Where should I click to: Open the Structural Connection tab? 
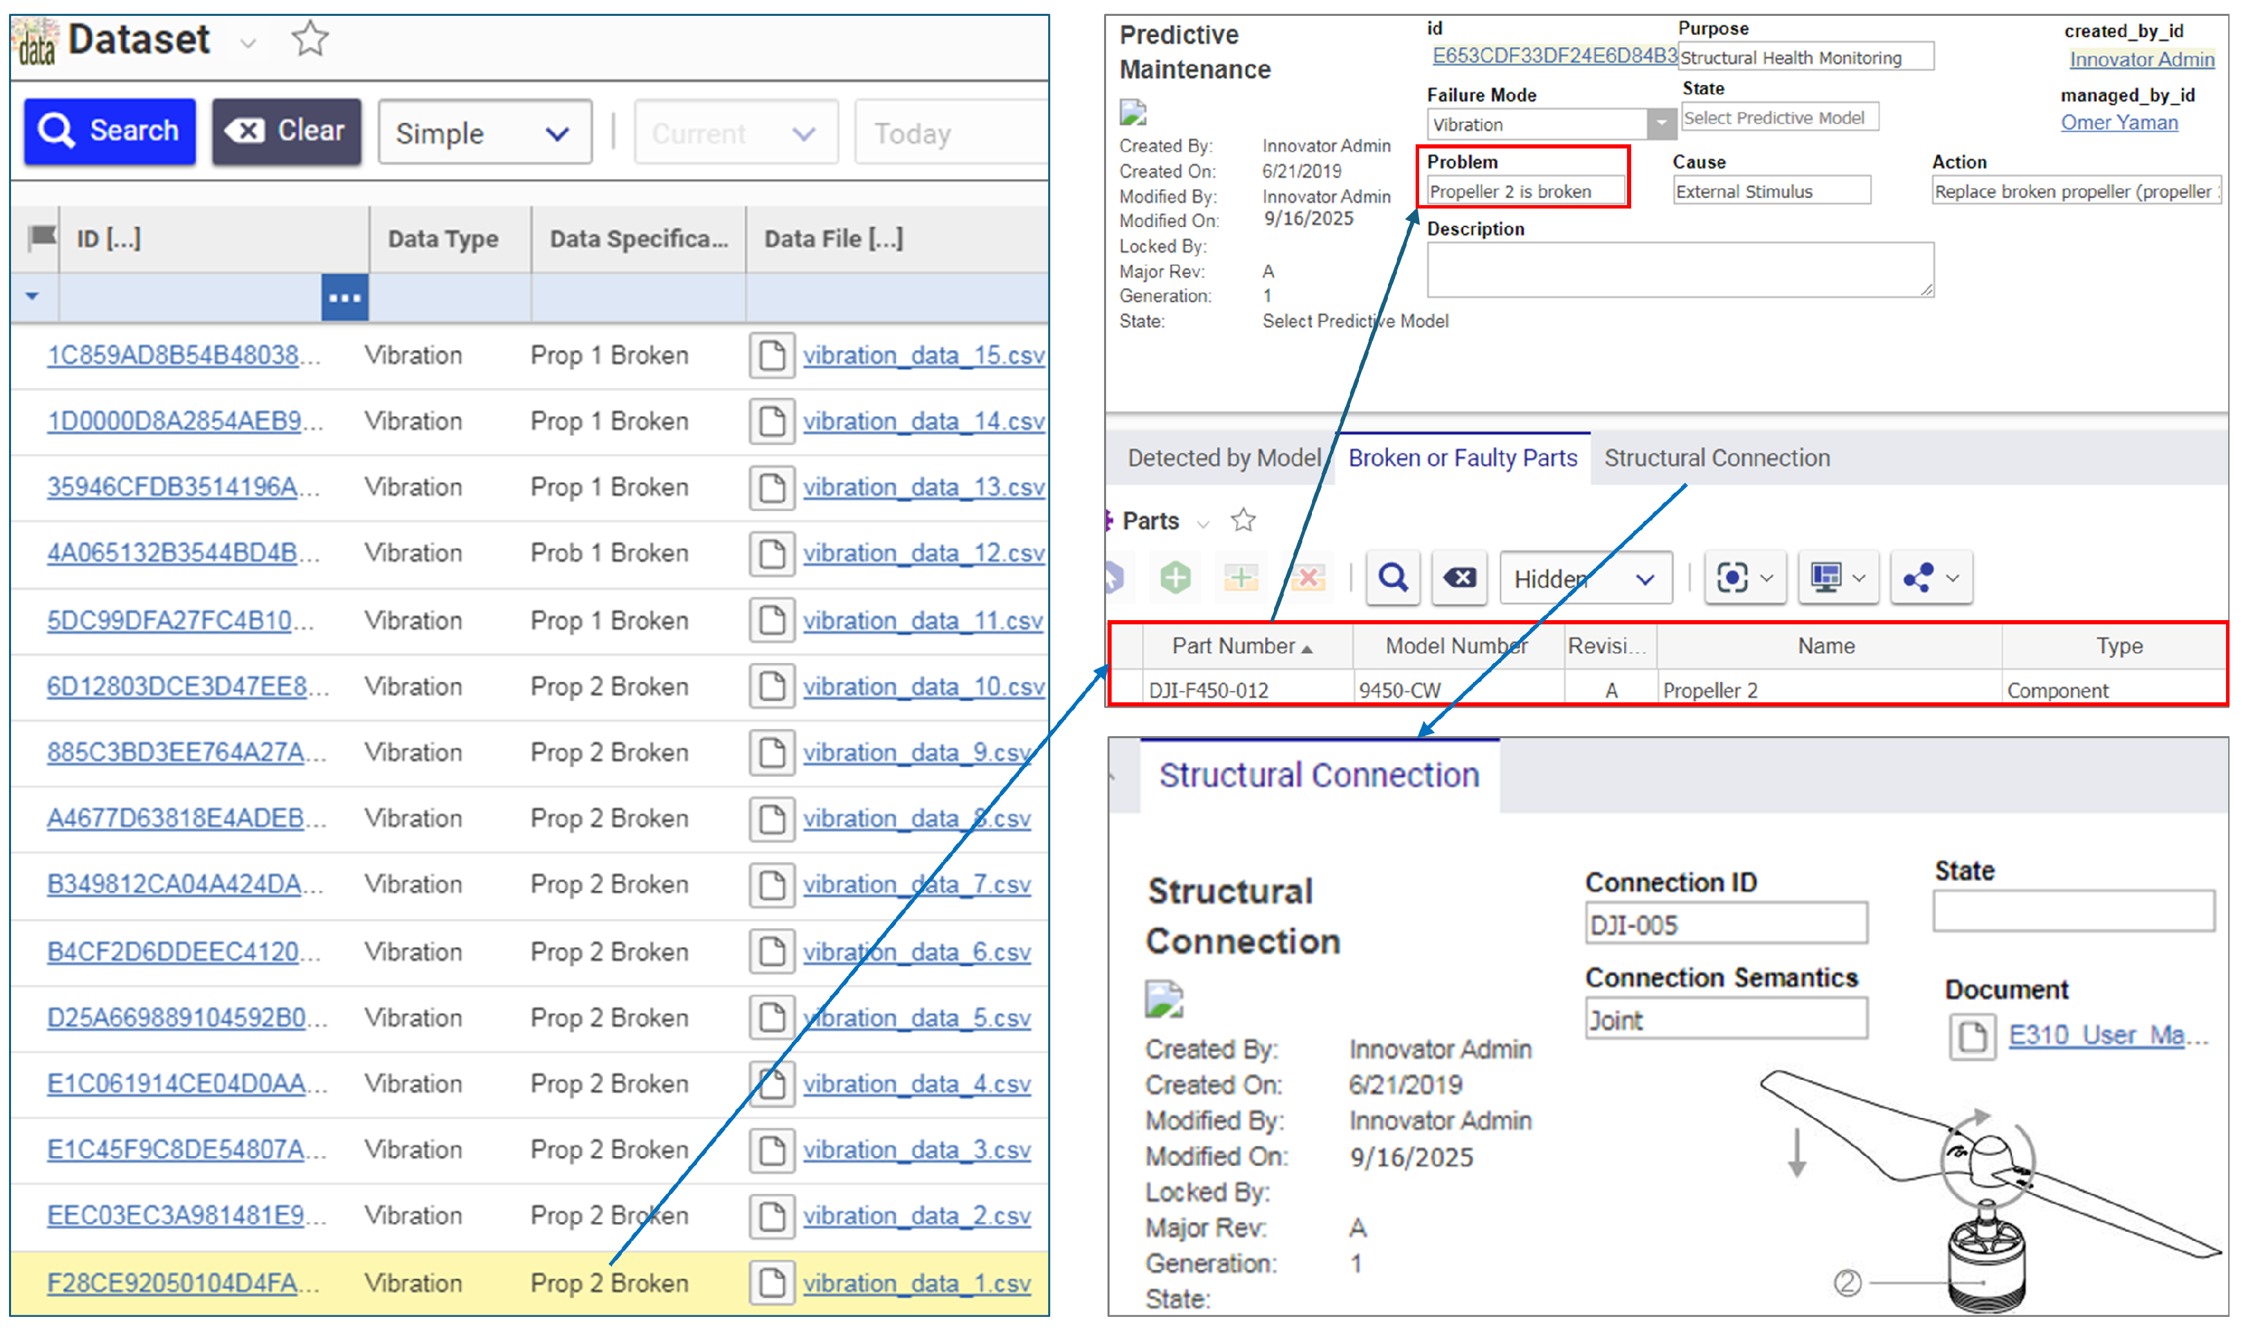pyautogui.click(x=1716, y=457)
